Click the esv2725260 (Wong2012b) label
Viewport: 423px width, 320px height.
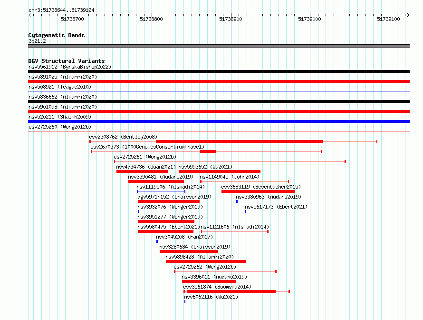60,127
